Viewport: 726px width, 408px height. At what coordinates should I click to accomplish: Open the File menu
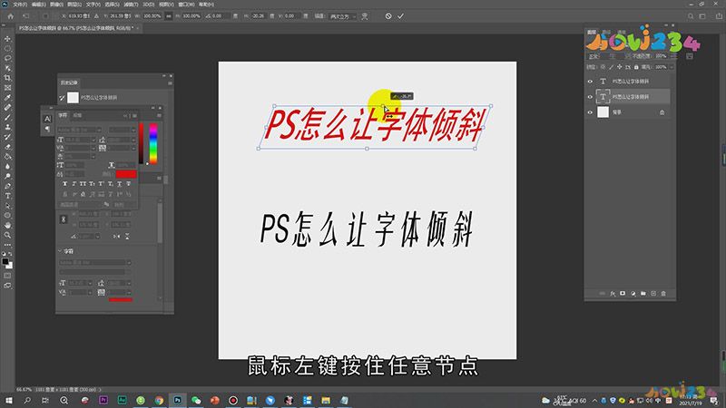[x=19, y=5]
